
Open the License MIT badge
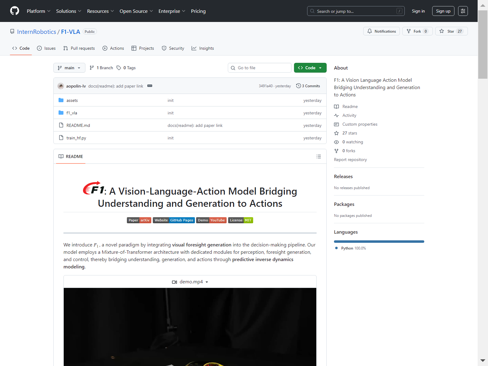click(241, 220)
